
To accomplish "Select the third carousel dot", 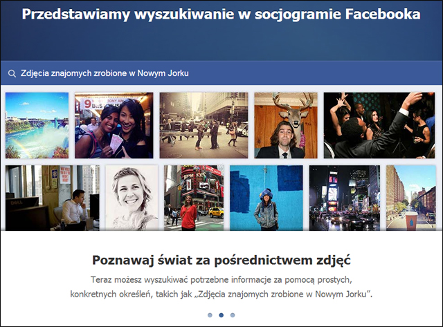I will (x=233, y=315).
